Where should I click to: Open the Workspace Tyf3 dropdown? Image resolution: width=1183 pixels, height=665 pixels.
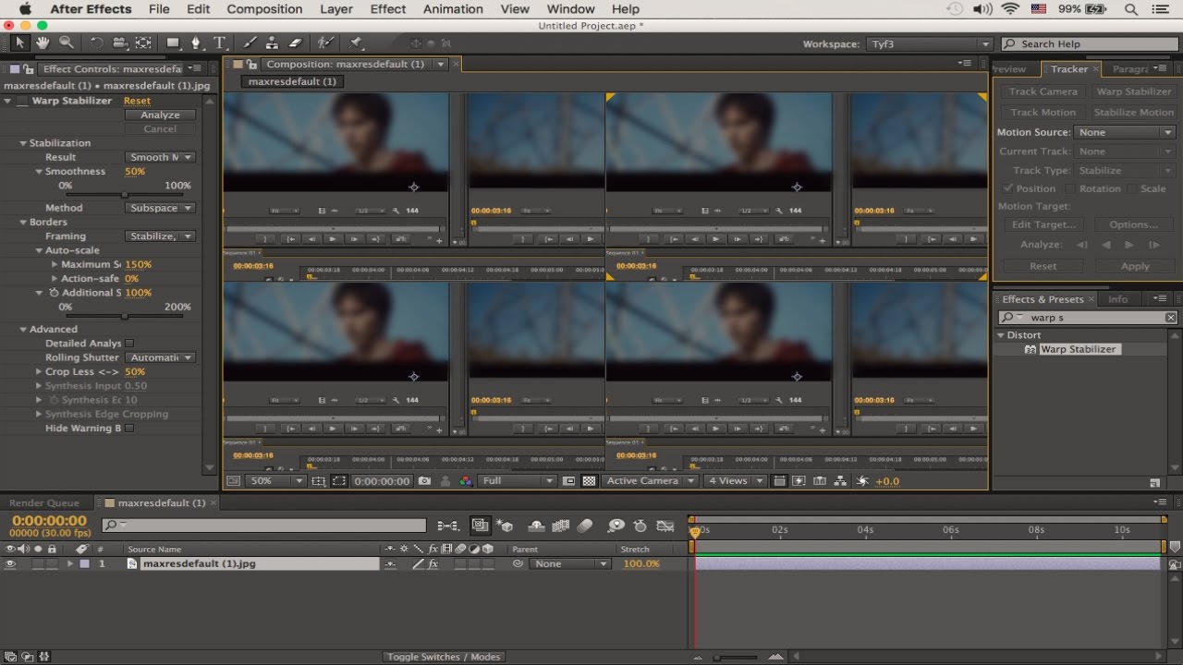[x=928, y=44]
